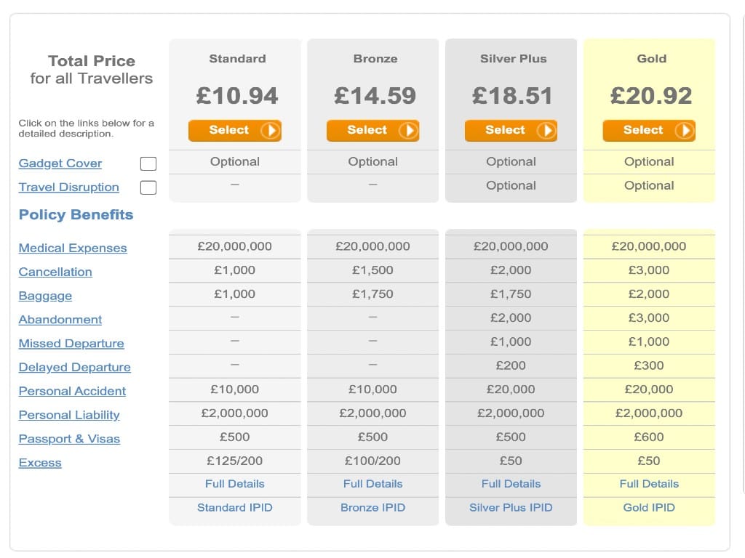The image size is (745, 558).
Task: Select the Gold plan for £20.92
Action: point(649,131)
